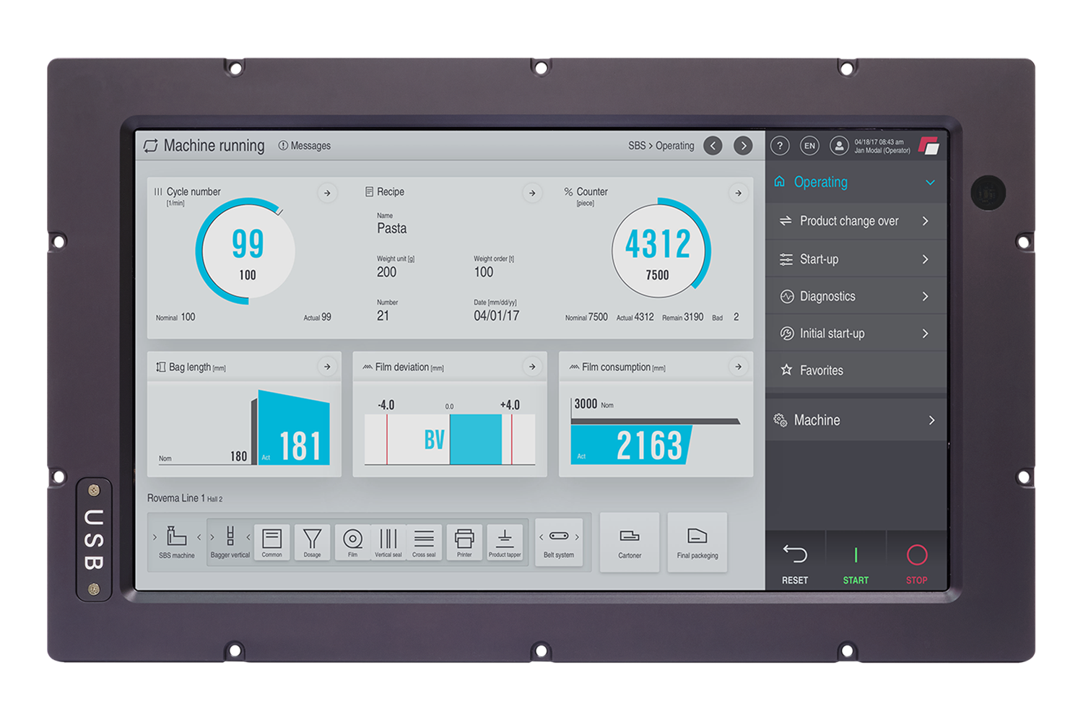Open the Film module icon
Image resolution: width=1083 pixels, height=722 pixels.
(x=352, y=542)
